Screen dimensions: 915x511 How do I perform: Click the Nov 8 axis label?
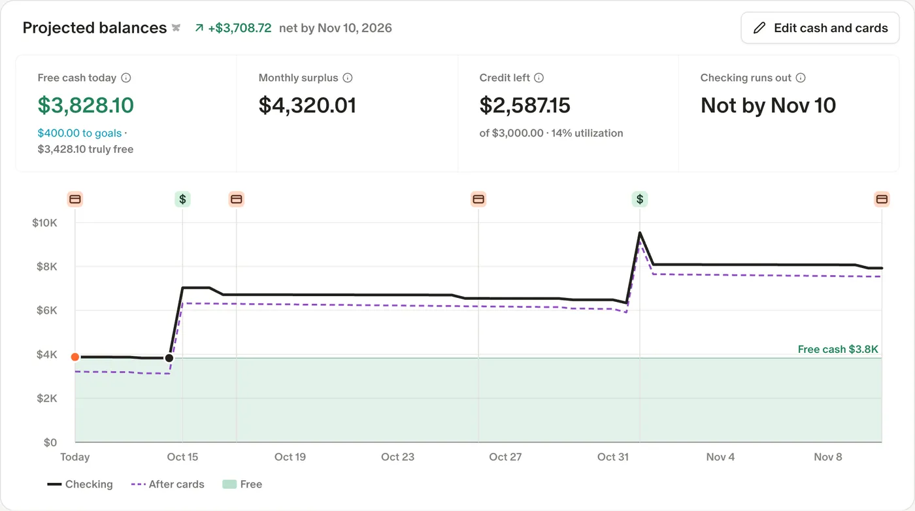(x=828, y=457)
